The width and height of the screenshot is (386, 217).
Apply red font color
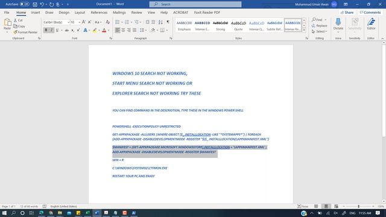point(104,30)
